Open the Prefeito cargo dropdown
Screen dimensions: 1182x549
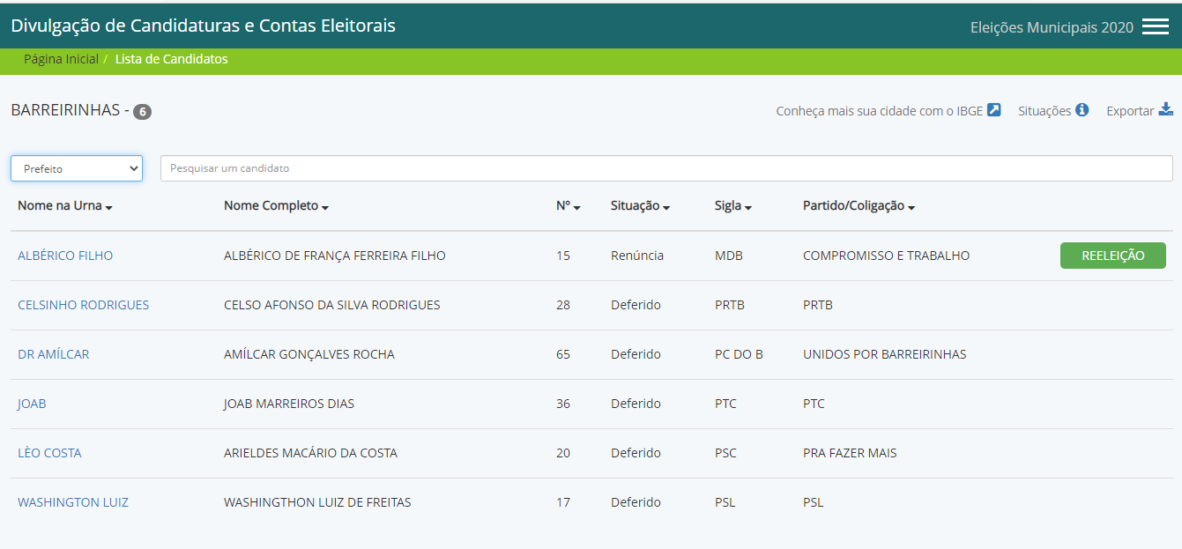tap(77, 168)
